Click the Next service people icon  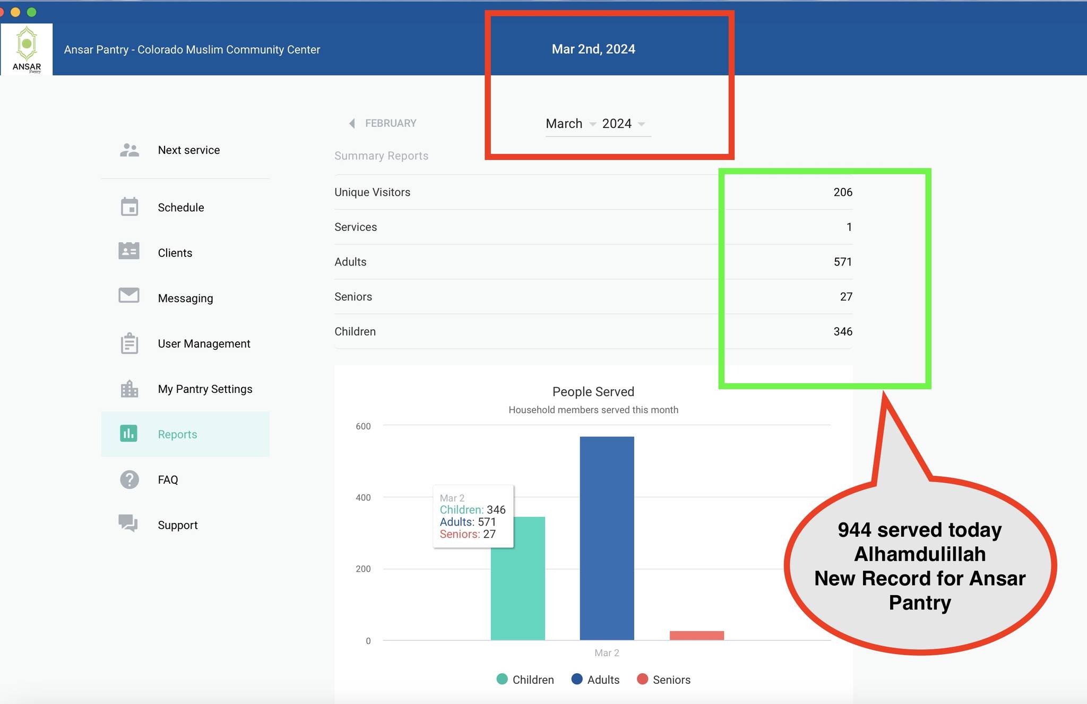point(129,150)
